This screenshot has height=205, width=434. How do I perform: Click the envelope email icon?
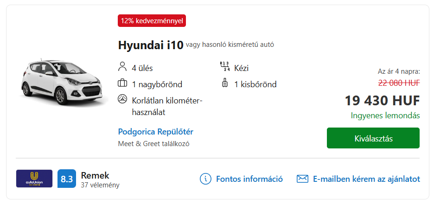tap(302, 179)
